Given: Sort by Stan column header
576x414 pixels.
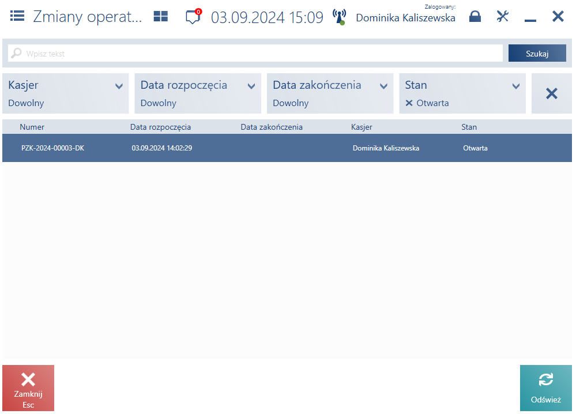Looking at the screenshot, I should [469, 127].
